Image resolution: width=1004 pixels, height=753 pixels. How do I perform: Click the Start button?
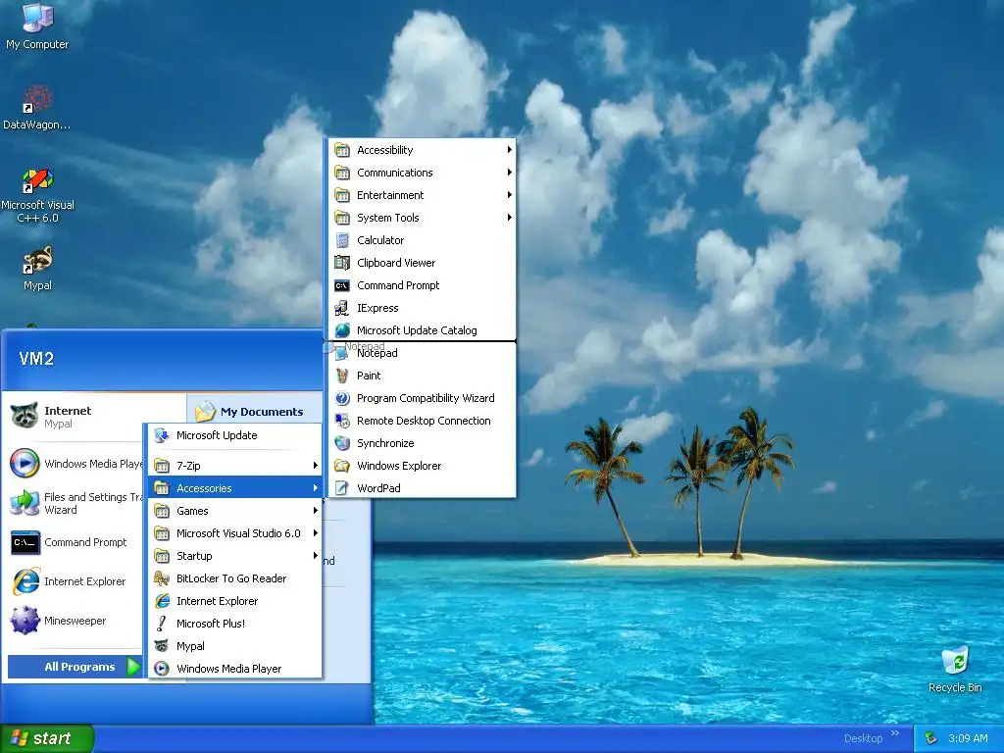pos(47,738)
